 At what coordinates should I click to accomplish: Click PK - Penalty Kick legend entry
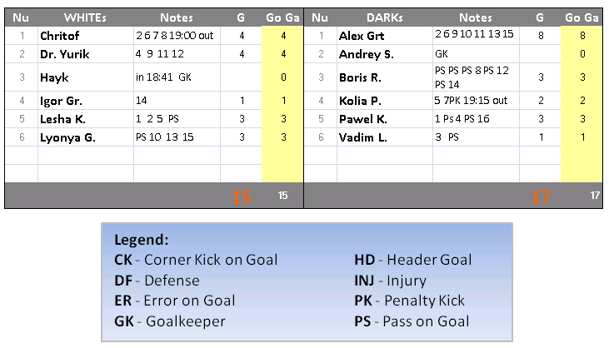point(409,301)
